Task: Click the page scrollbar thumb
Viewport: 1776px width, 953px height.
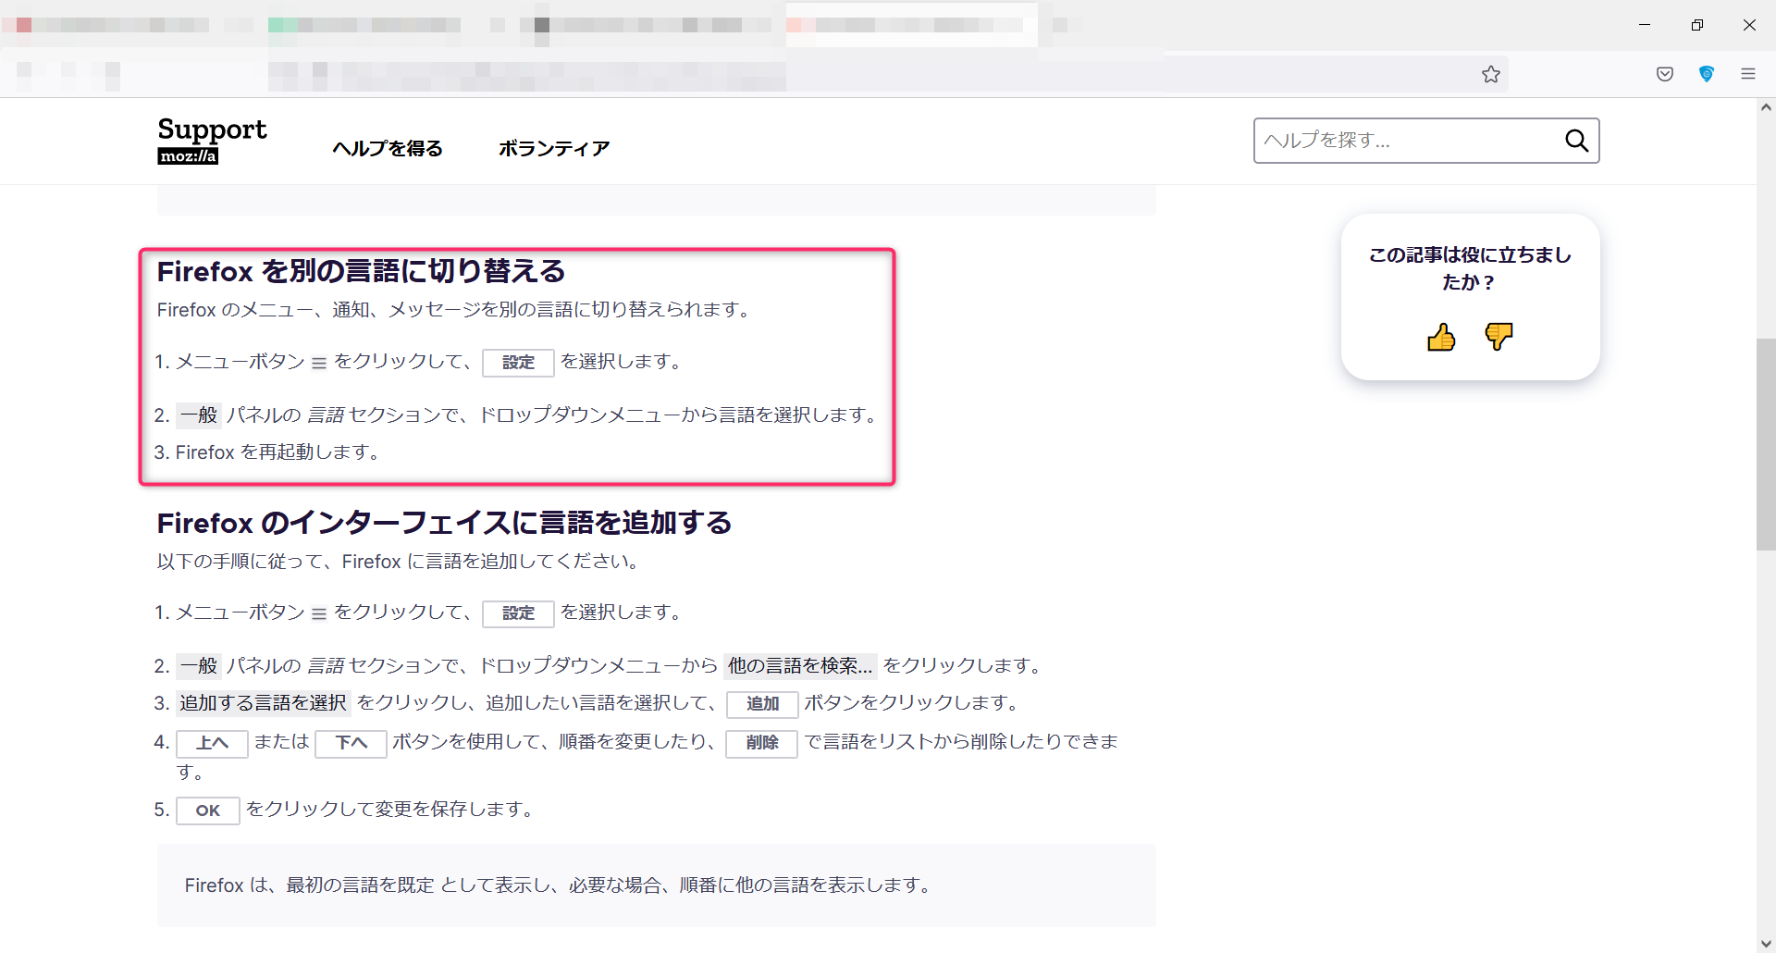Action: (1766, 444)
